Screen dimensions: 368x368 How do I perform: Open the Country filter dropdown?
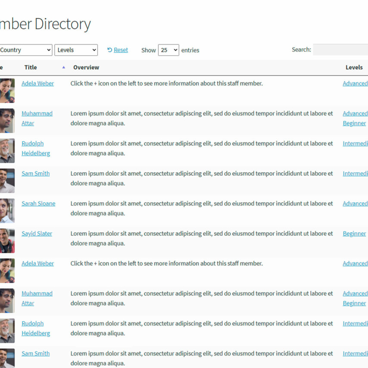click(26, 50)
